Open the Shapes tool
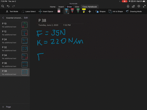 (100, 11)
